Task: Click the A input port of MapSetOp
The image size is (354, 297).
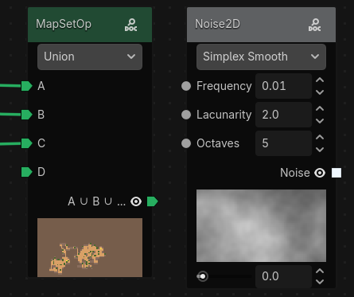Action: [26, 86]
